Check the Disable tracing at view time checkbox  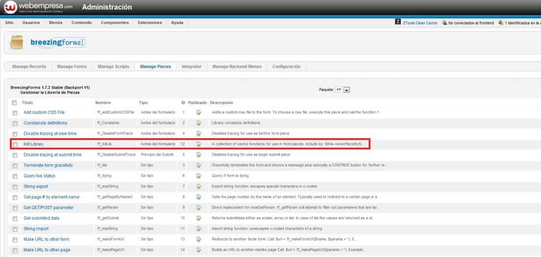pos(15,134)
